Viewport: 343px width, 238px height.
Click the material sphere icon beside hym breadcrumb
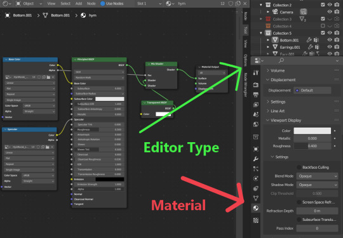[83, 15]
